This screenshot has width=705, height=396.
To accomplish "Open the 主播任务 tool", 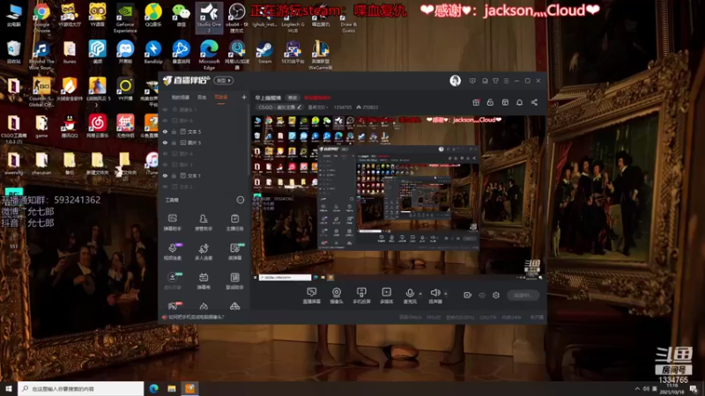I will tap(234, 223).
